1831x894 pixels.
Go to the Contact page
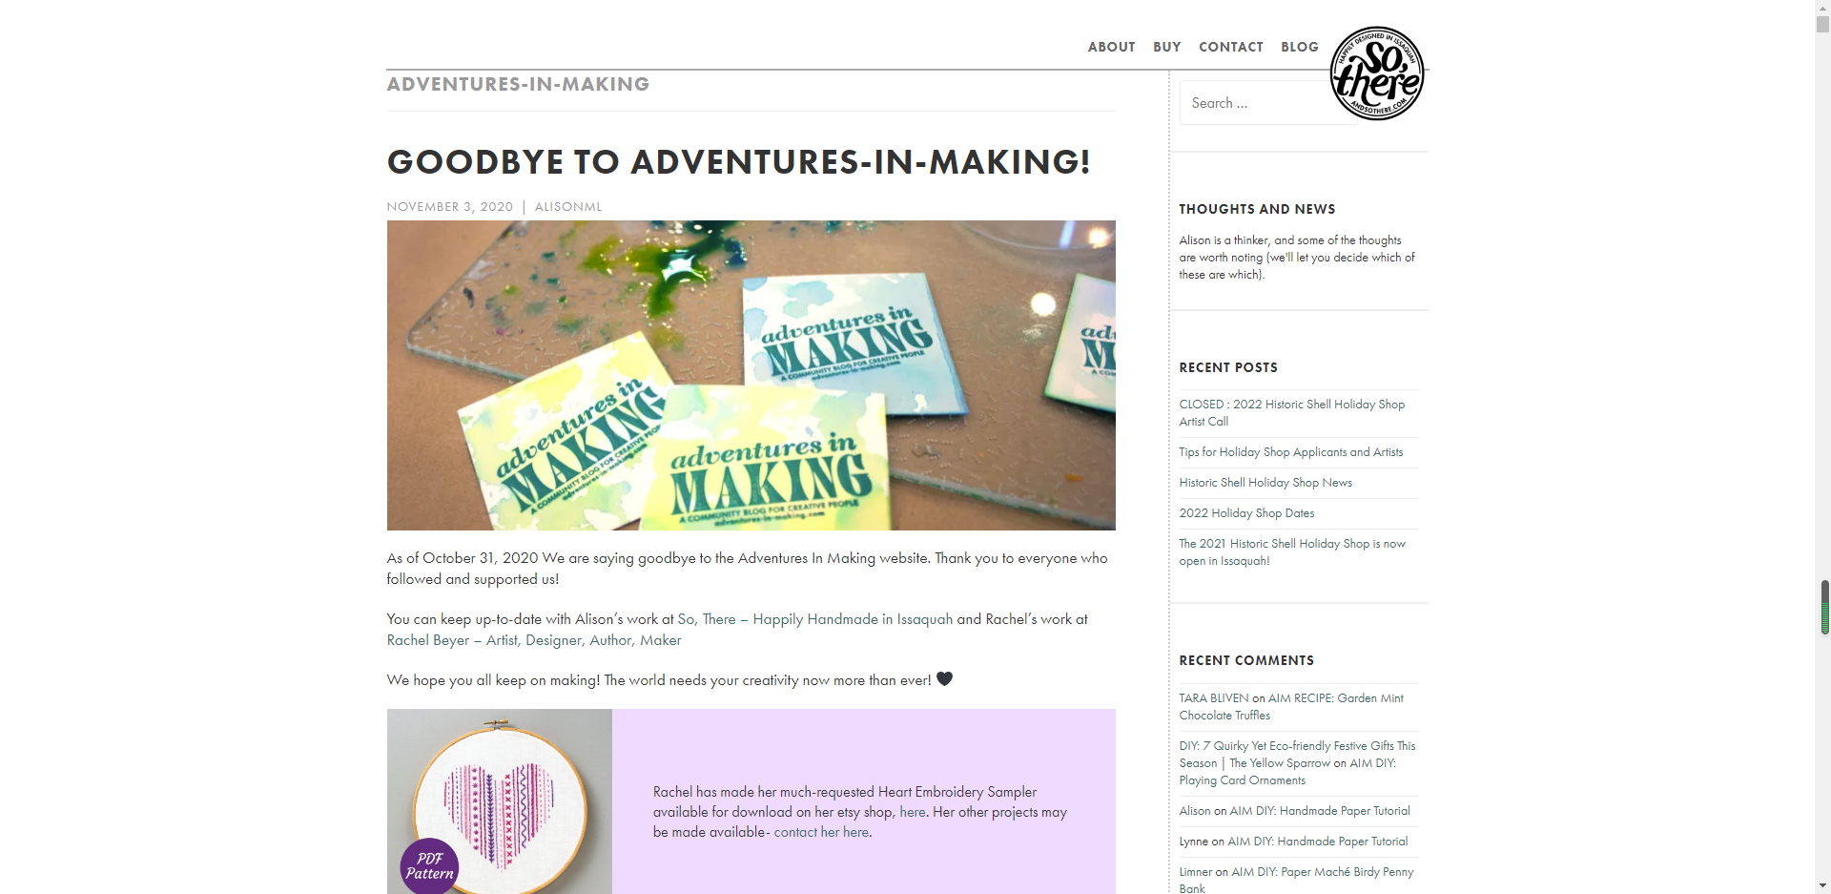point(1230,47)
